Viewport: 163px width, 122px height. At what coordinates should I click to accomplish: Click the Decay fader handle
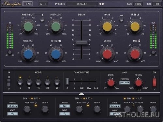81,43
